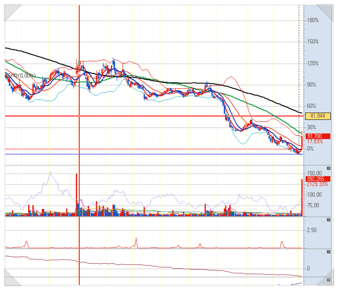Click the top-left corner fold triangle
Screen dimensions: 338x290
click(10, 10)
